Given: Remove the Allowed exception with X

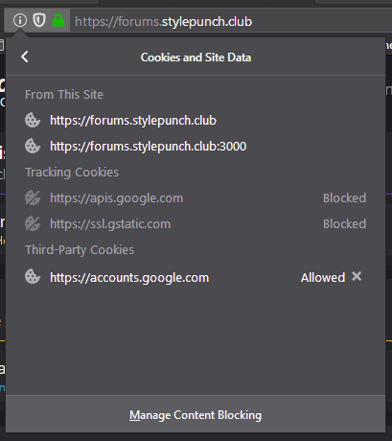Looking at the screenshot, I should pos(357,276).
